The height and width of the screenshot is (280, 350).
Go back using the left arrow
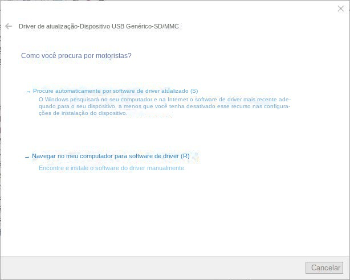tap(9, 26)
